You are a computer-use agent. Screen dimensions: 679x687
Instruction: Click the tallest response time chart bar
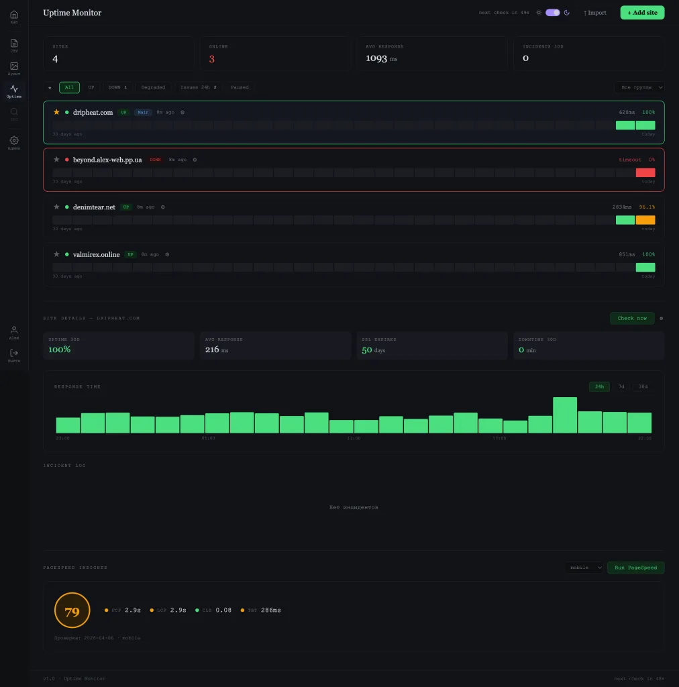click(x=565, y=415)
